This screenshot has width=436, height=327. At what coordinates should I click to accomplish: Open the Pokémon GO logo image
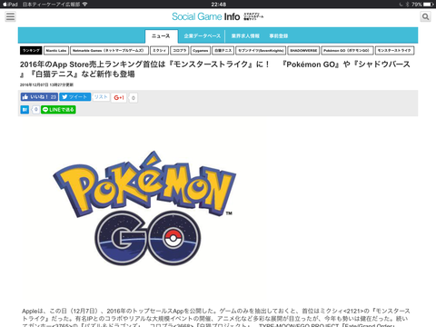(144, 208)
